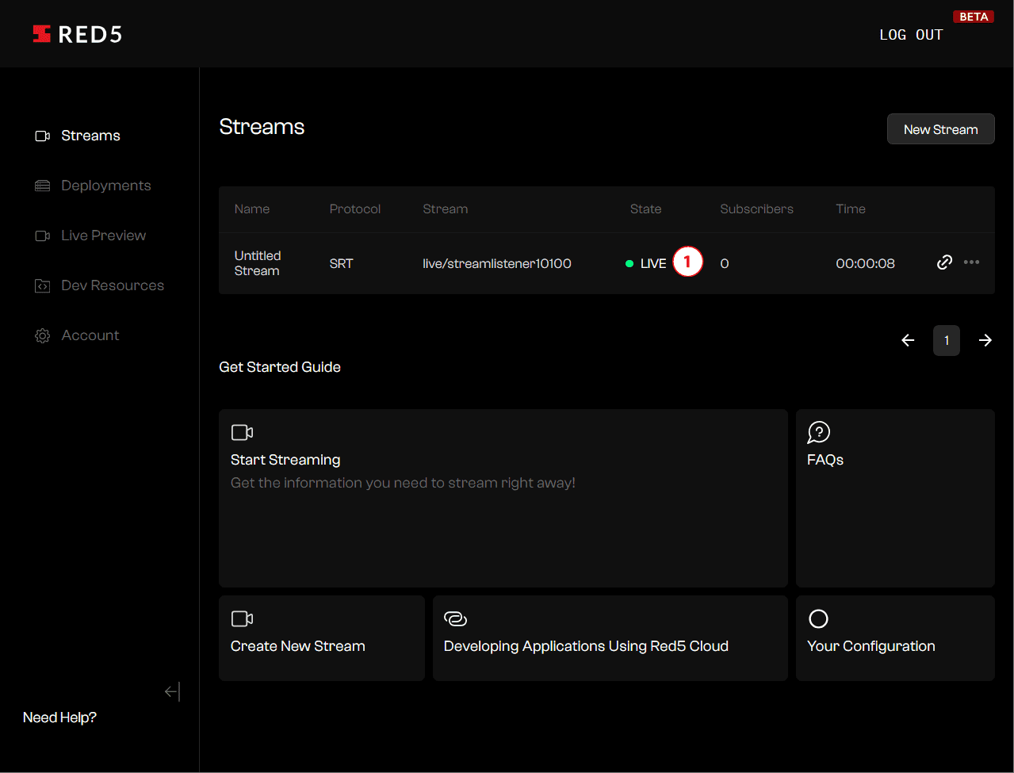Click the Developing Applications link icon
This screenshot has width=1014, height=773.
coord(456,619)
